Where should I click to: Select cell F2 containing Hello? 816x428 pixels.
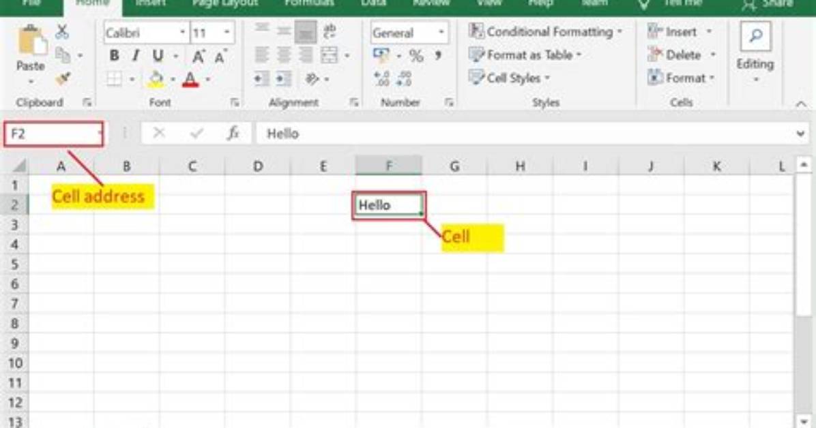click(x=389, y=205)
